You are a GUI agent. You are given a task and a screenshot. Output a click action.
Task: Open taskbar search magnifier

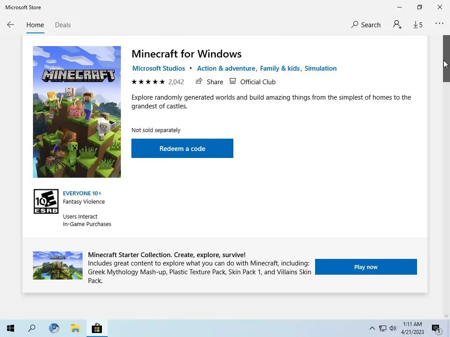(32, 328)
